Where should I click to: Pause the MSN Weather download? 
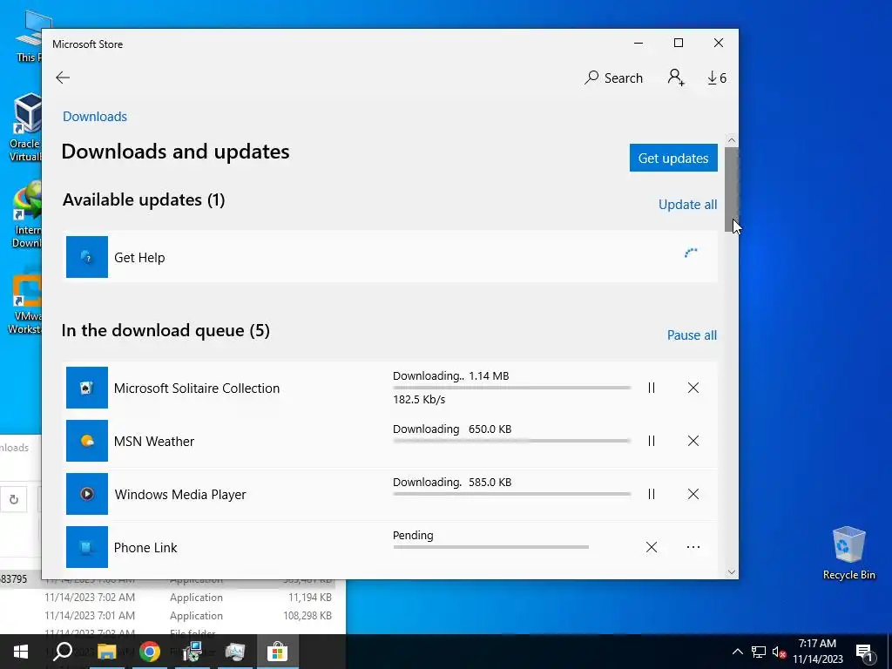click(652, 441)
